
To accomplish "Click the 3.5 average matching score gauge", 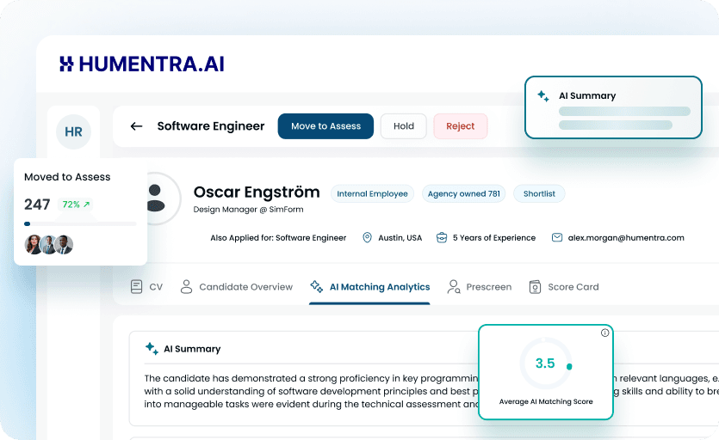I will click(x=546, y=364).
